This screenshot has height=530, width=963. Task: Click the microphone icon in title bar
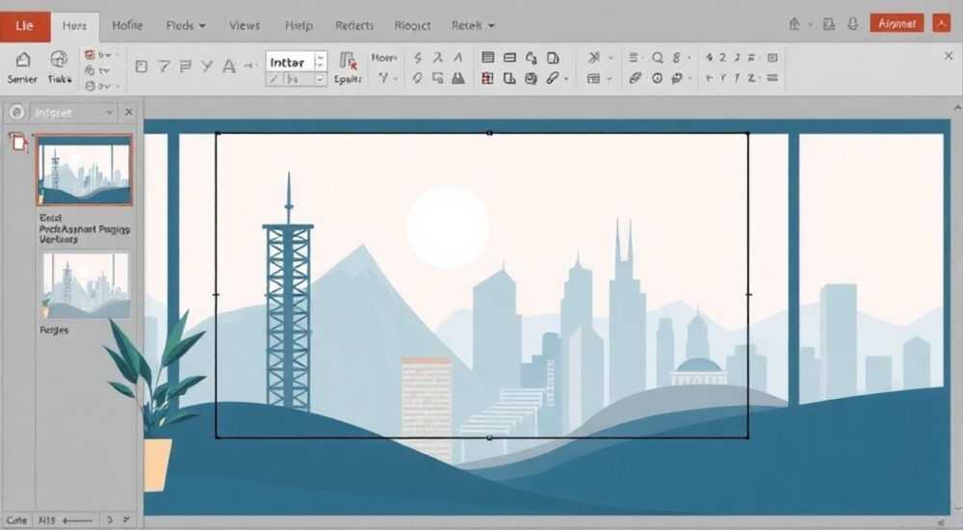coord(853,24)
